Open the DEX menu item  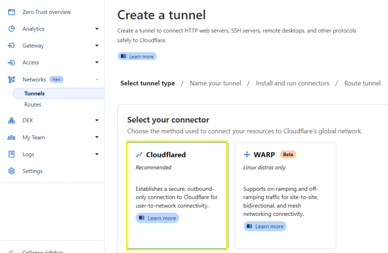point(27,120)
